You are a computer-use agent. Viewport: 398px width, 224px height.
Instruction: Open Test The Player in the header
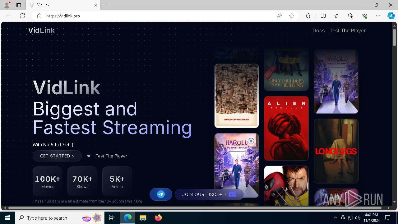click(348, 30)
